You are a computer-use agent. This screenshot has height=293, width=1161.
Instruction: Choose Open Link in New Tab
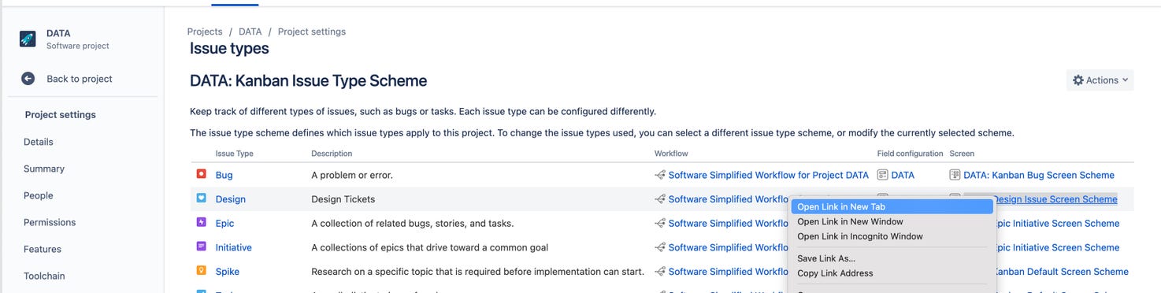(892, 206)
